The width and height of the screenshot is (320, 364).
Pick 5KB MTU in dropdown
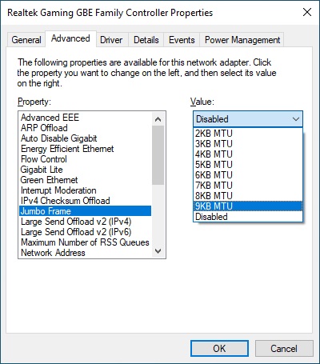click(x=248, y=165)
